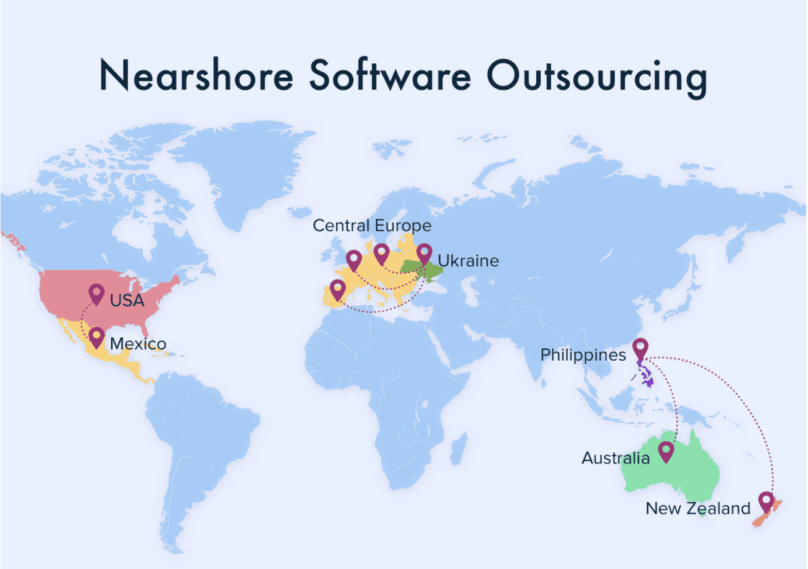Click the New Zealand location pin
Viewport: 808px width, 569px height.
tap(767, 502)
